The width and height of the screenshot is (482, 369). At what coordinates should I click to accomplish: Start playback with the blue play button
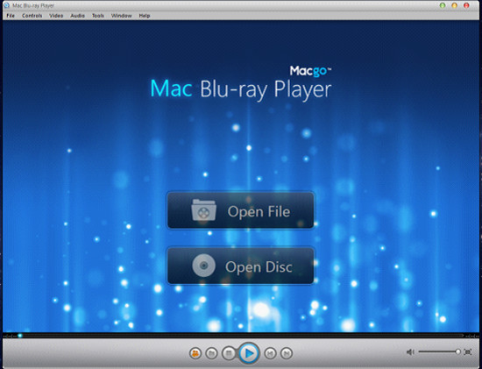[249, 353]
